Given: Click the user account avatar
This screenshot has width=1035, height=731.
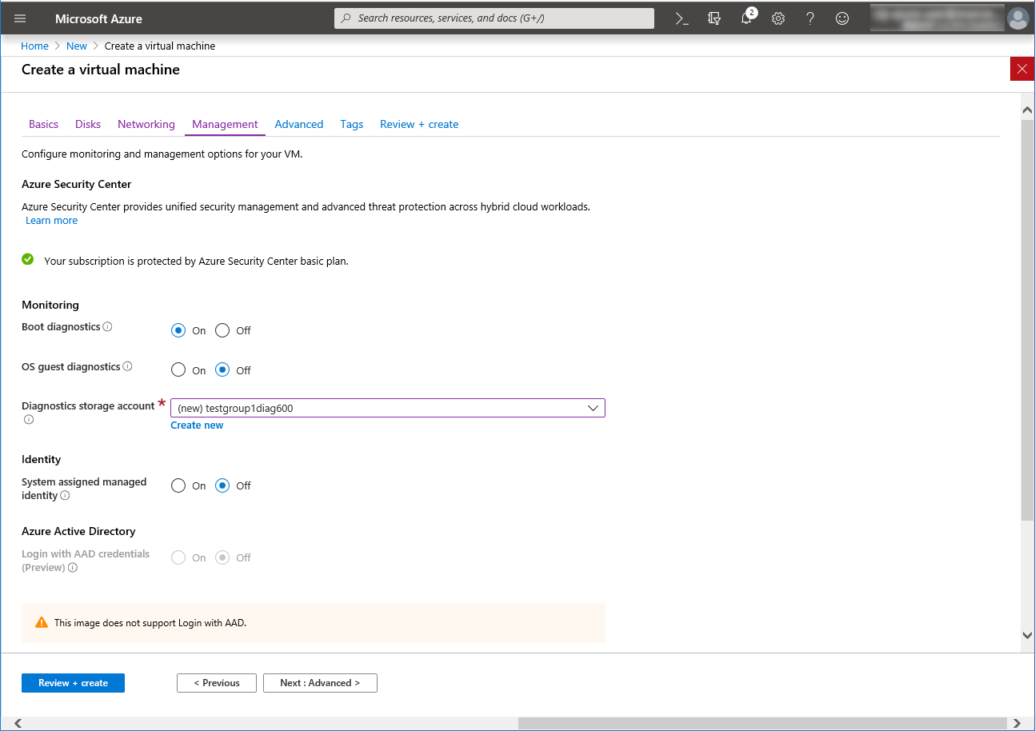Looking at the screenshot, I should pos(1017,18).
